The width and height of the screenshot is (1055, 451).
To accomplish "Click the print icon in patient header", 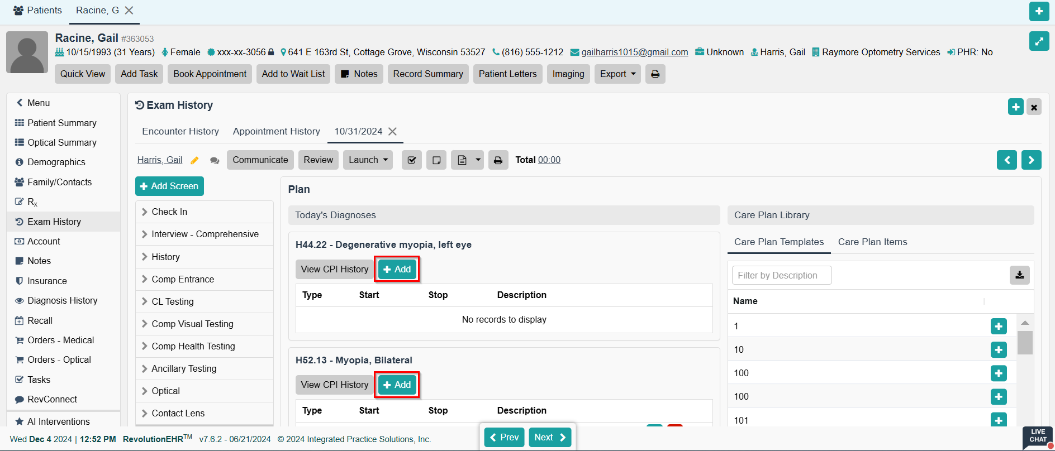I will 655,74.
